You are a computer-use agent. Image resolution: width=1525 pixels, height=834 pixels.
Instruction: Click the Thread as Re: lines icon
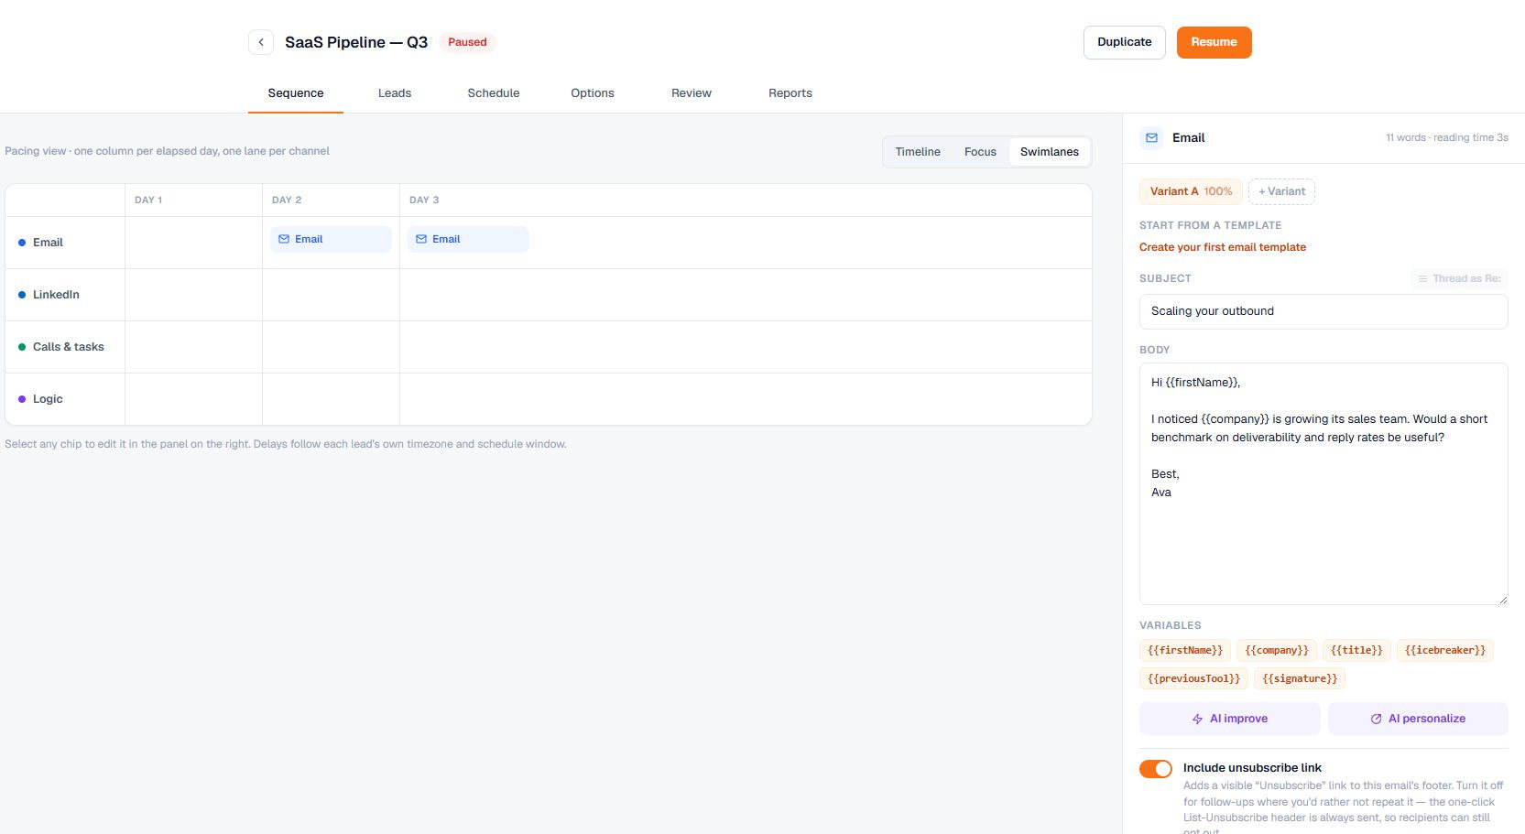coord(1422,278)
